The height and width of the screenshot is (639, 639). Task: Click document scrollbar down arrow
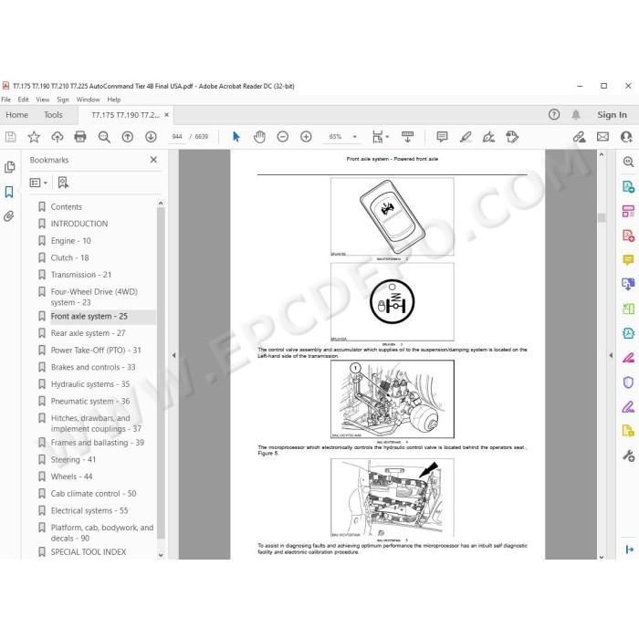pyautogui.click(x=602, y=557)
